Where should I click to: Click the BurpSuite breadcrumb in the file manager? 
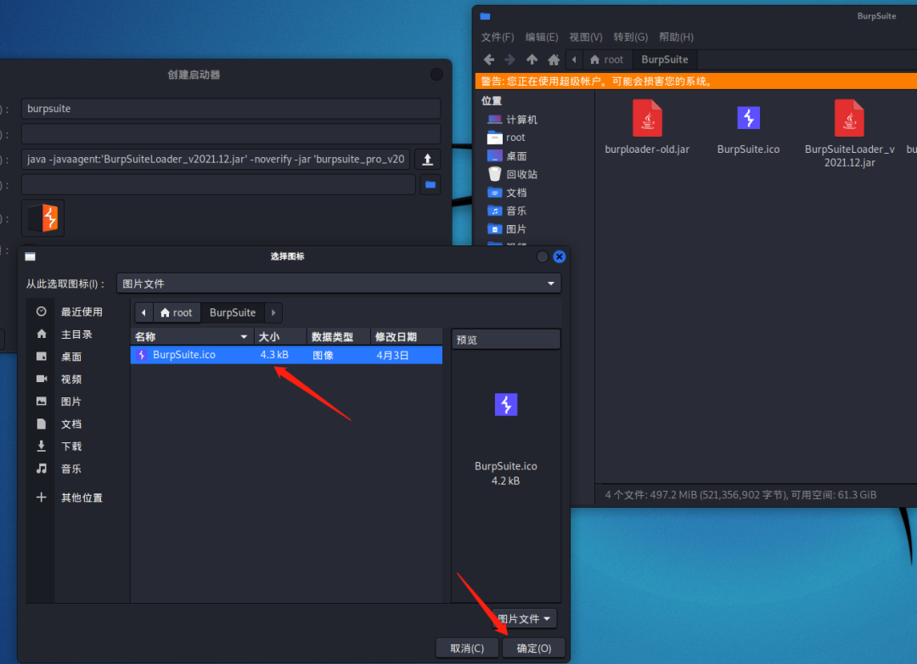point(664,59)
